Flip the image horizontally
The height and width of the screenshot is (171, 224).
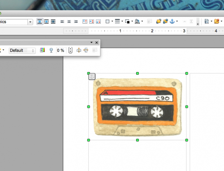pyautogui.click(x=86, y=50)
